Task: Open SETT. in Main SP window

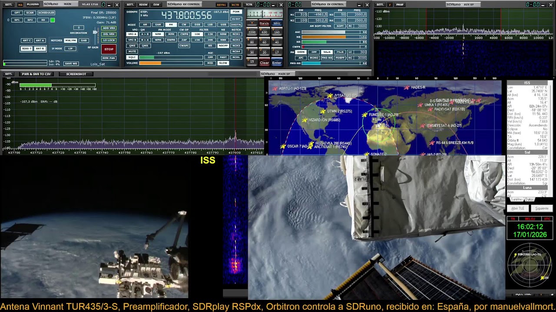Action: click(9, 74)
